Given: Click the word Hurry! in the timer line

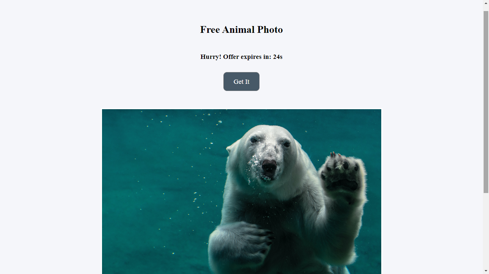Looking at the screenshot, I should pos(211,57).
